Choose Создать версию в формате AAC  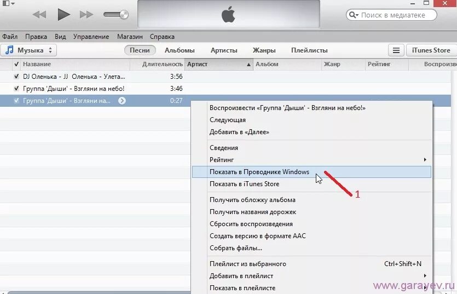(311, 236)
